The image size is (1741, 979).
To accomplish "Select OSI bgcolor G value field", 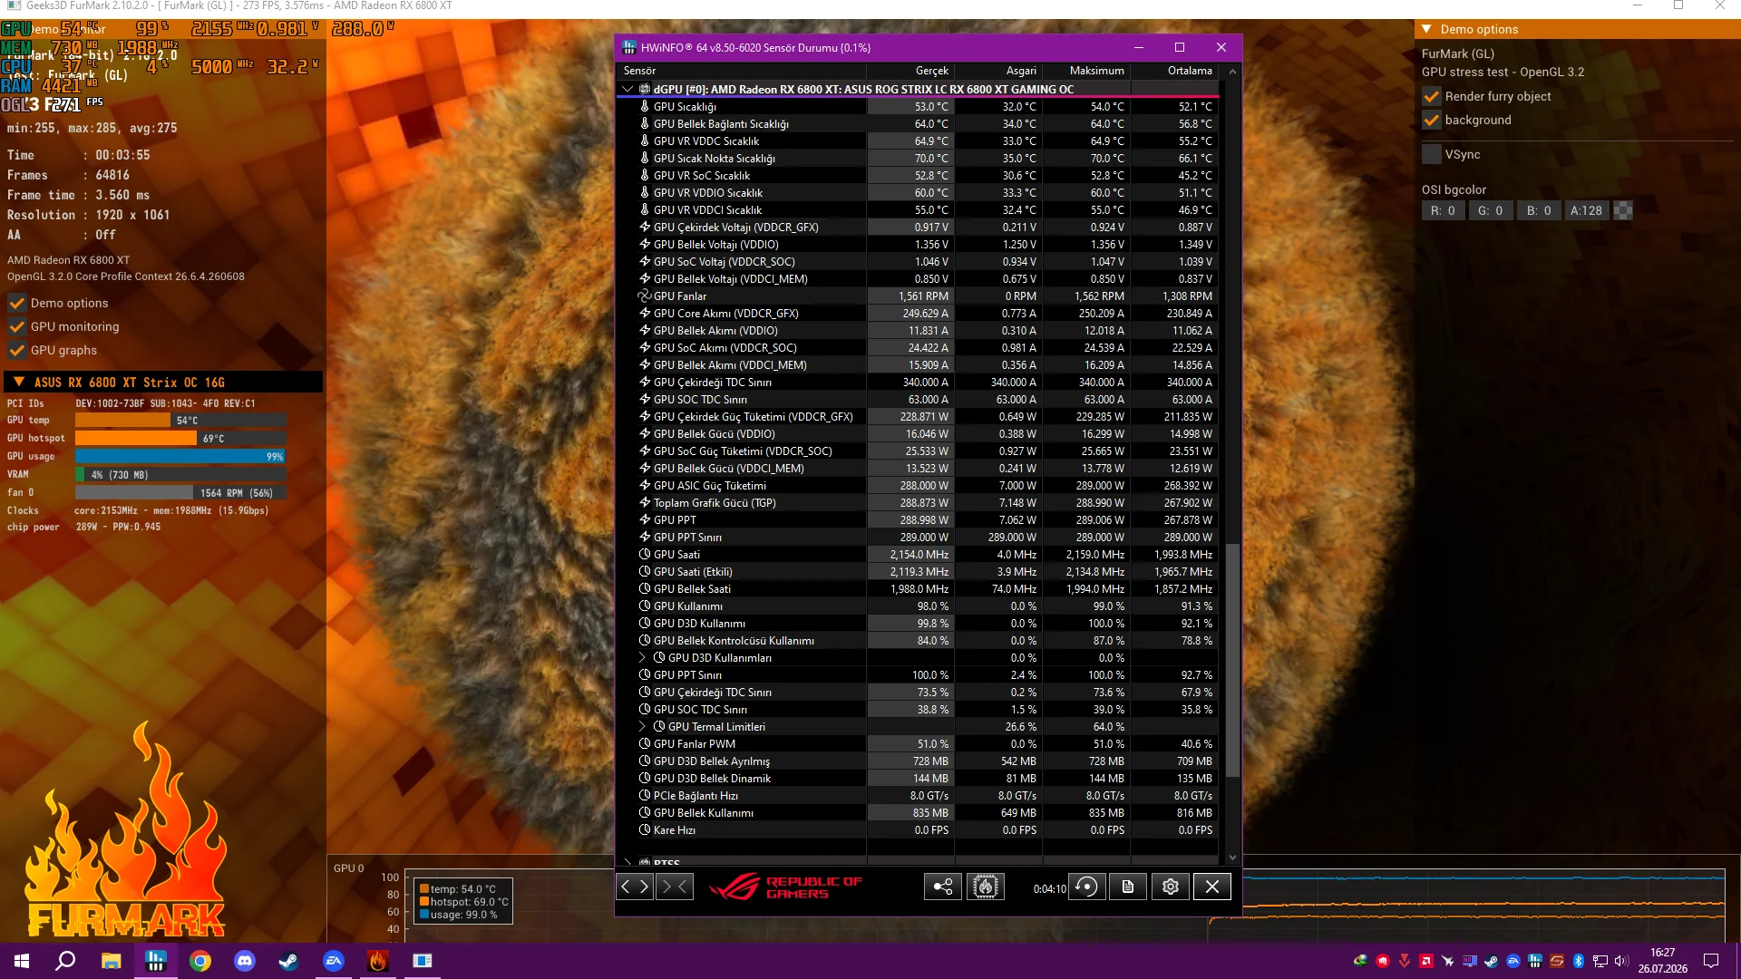I will point(1491,210).
